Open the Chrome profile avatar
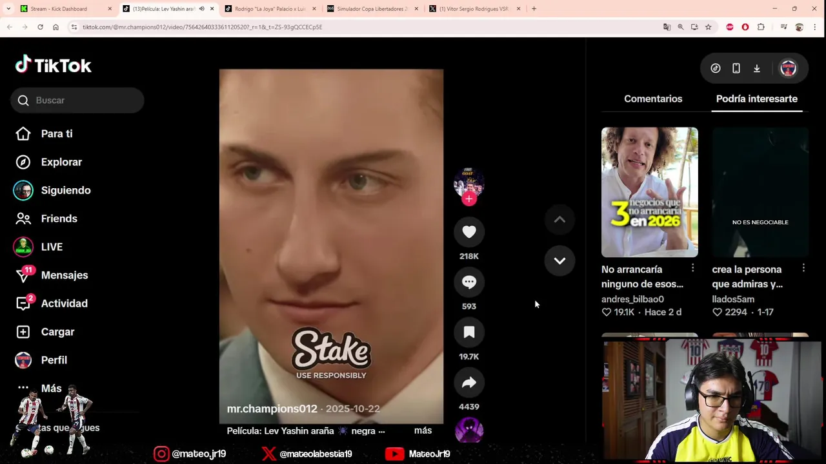Image resolution: width=826 pixels, height=464 pixels. pyautogui.click(x=800, y=27)
